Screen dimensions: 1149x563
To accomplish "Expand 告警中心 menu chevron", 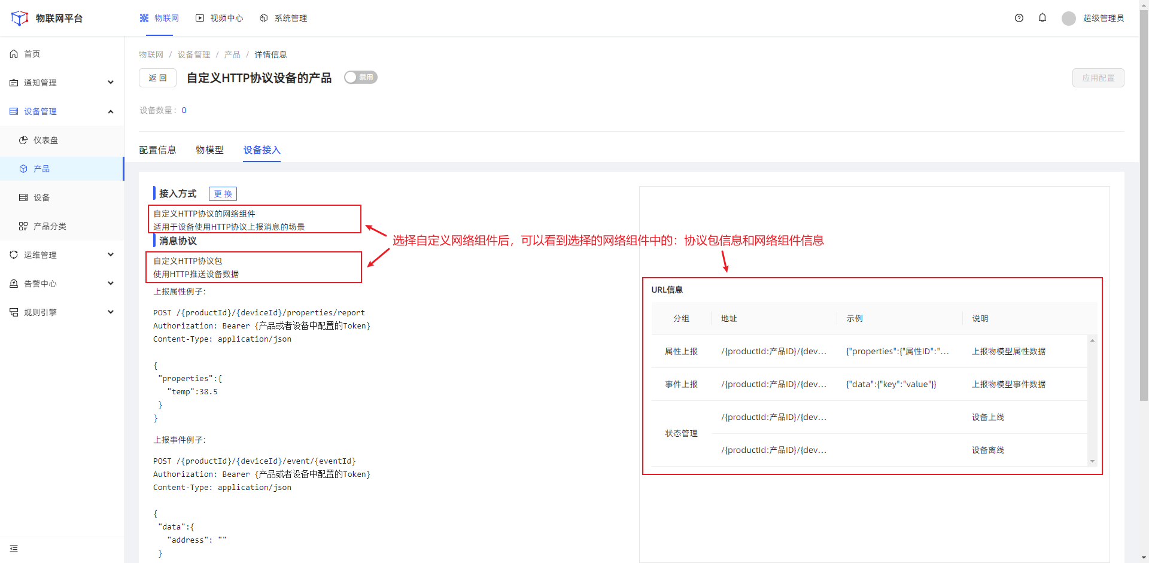I will click(111, 284).
